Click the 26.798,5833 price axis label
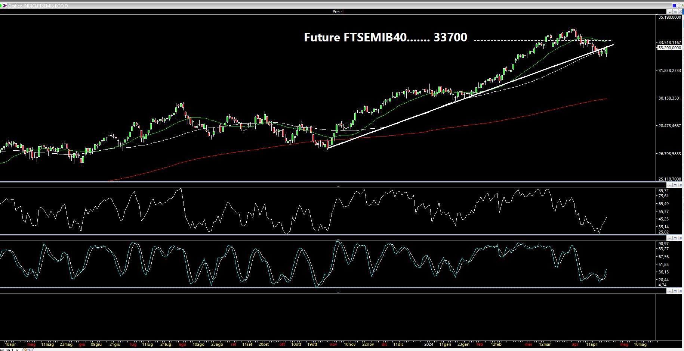 coord(669,154)
